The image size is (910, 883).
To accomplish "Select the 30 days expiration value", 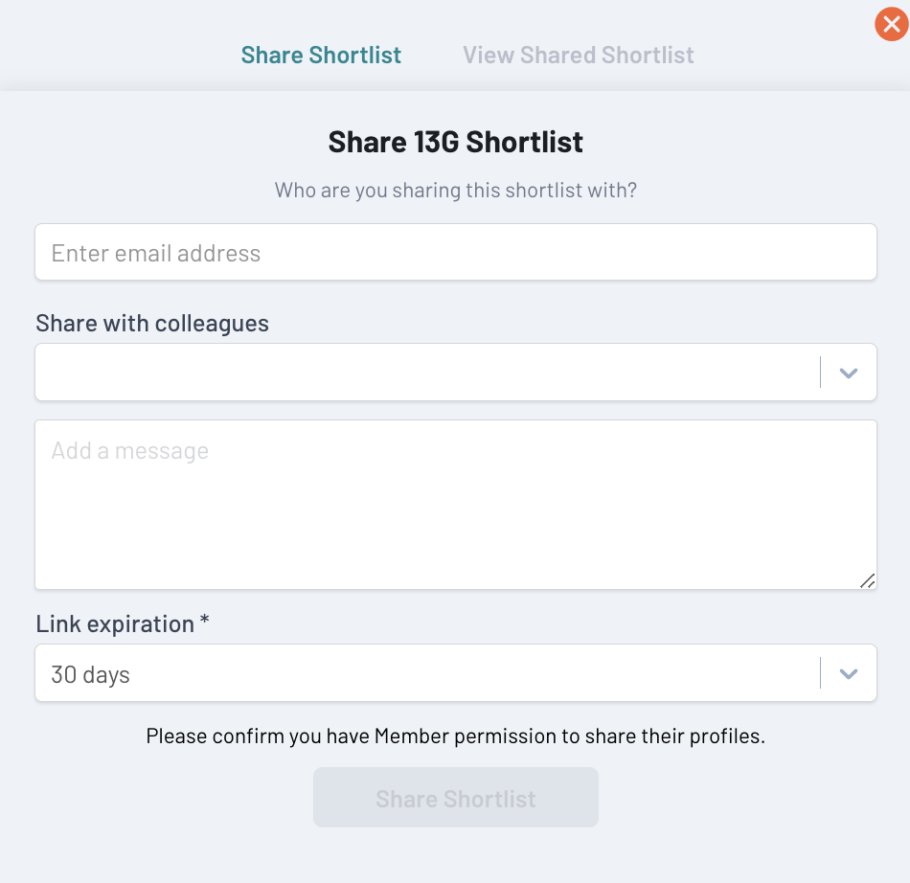I will pyautogui.click(x=91, y=674).
